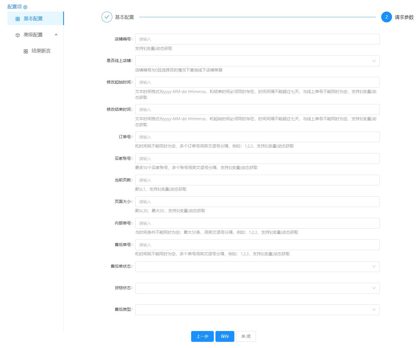Open the 是否线上店铺 dropdown
Image resolution: width=419 pixels, height=348 pixels.
pyautogui.click(x=257, y=61)
